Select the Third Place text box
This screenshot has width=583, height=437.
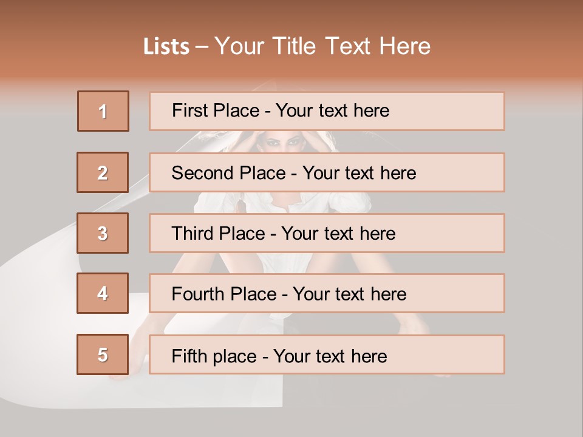pyautogui.click(x=327, y=233)
